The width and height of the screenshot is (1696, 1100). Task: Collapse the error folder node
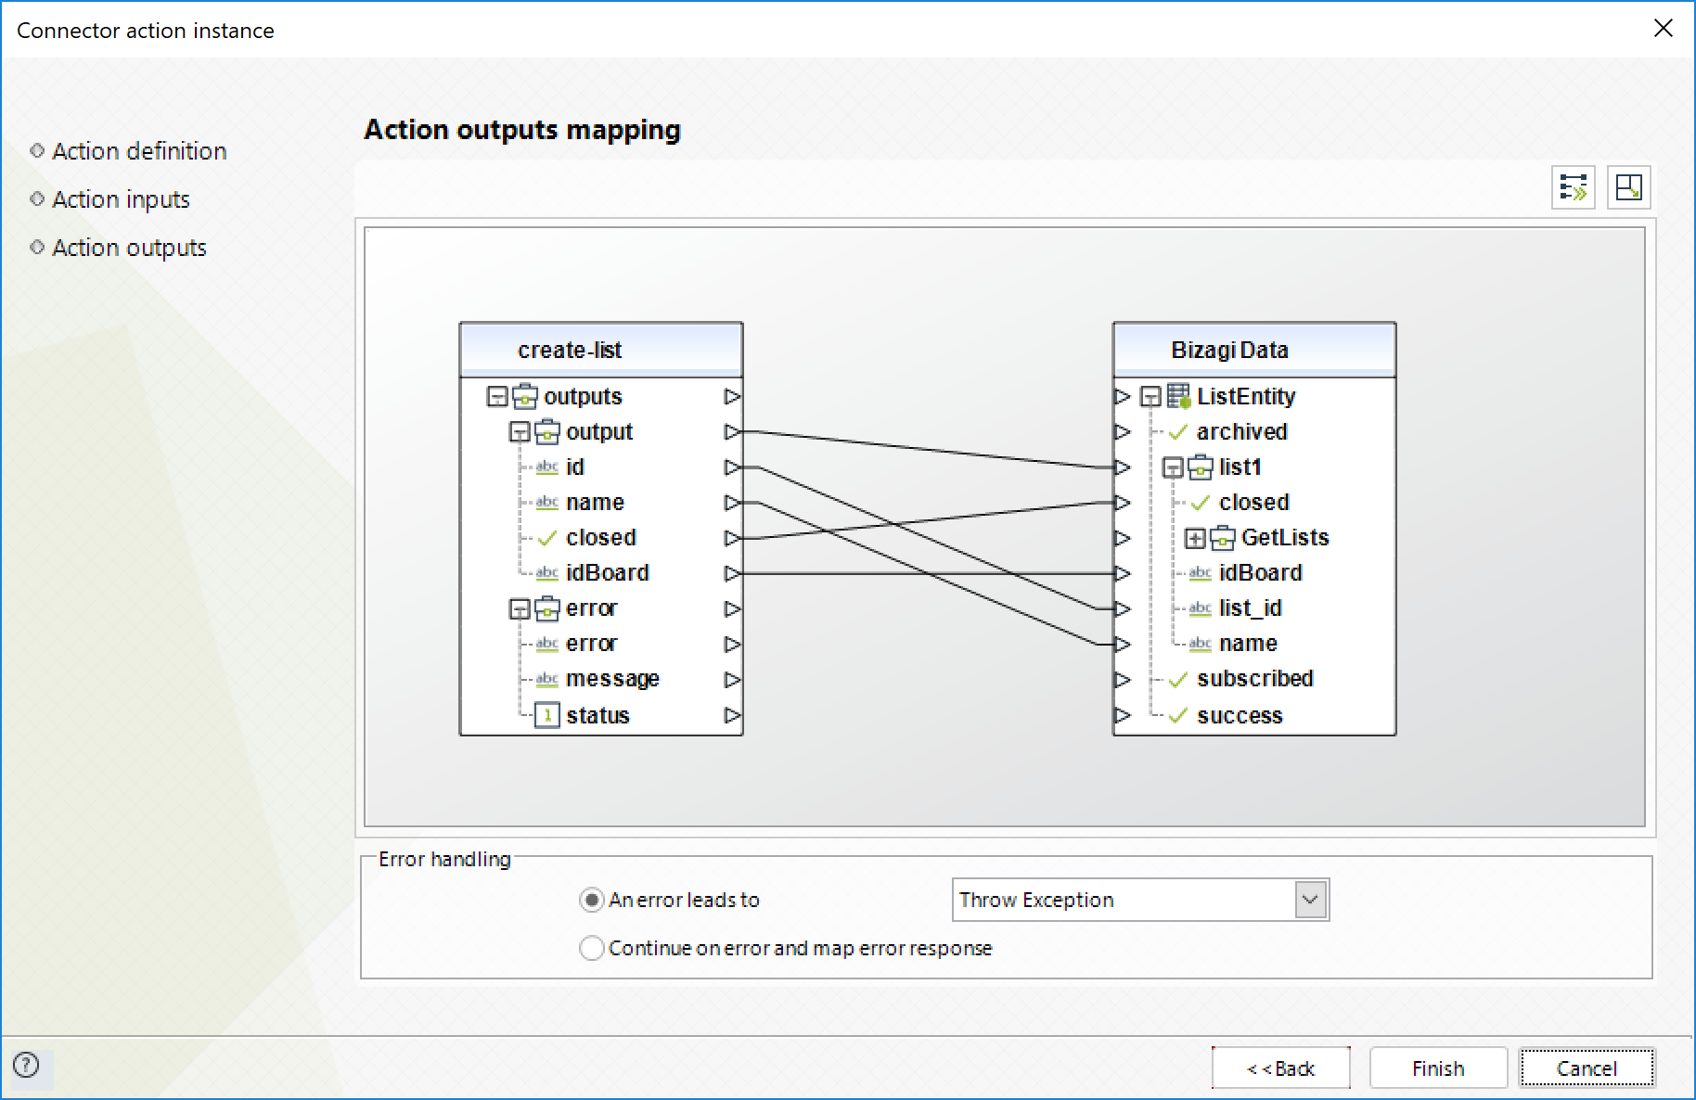tap(520, 609)
